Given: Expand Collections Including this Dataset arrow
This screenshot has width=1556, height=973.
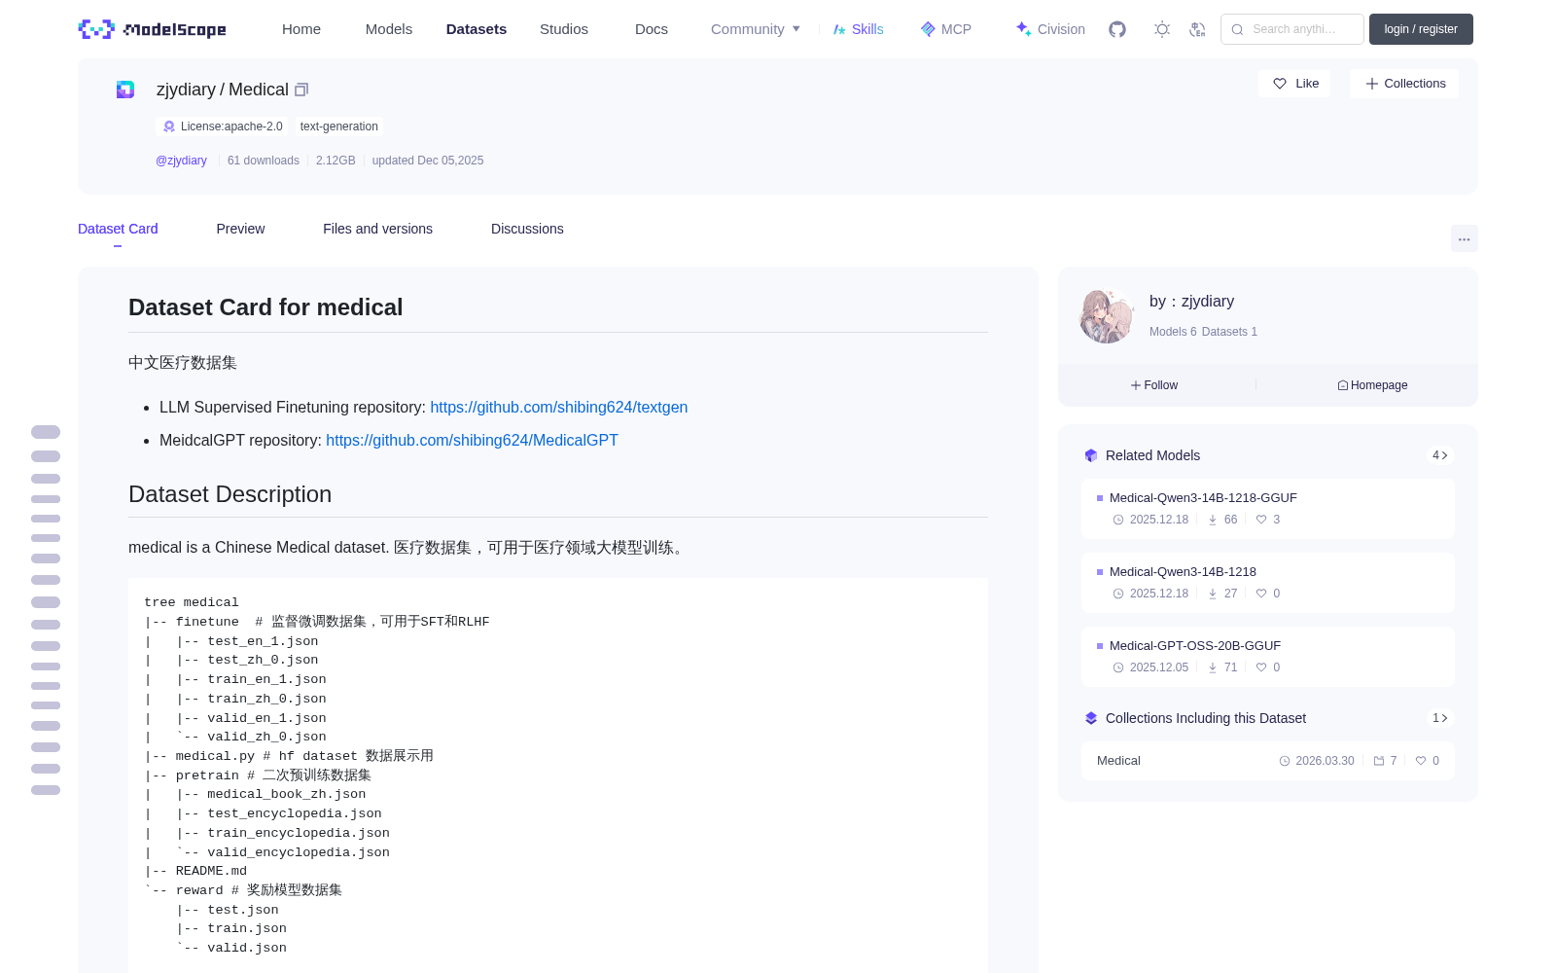Looking at the screenshot, I should pos(1440,718).
